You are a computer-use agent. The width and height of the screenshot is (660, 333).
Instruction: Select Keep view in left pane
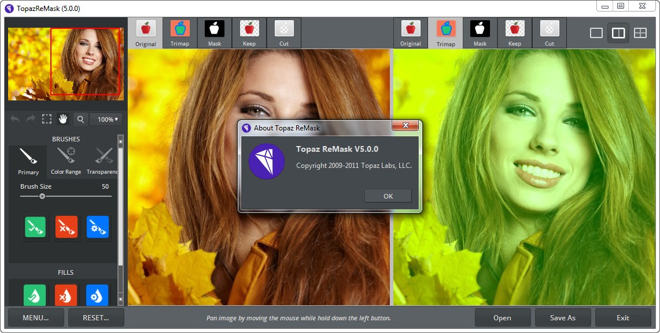coord(249,33)
